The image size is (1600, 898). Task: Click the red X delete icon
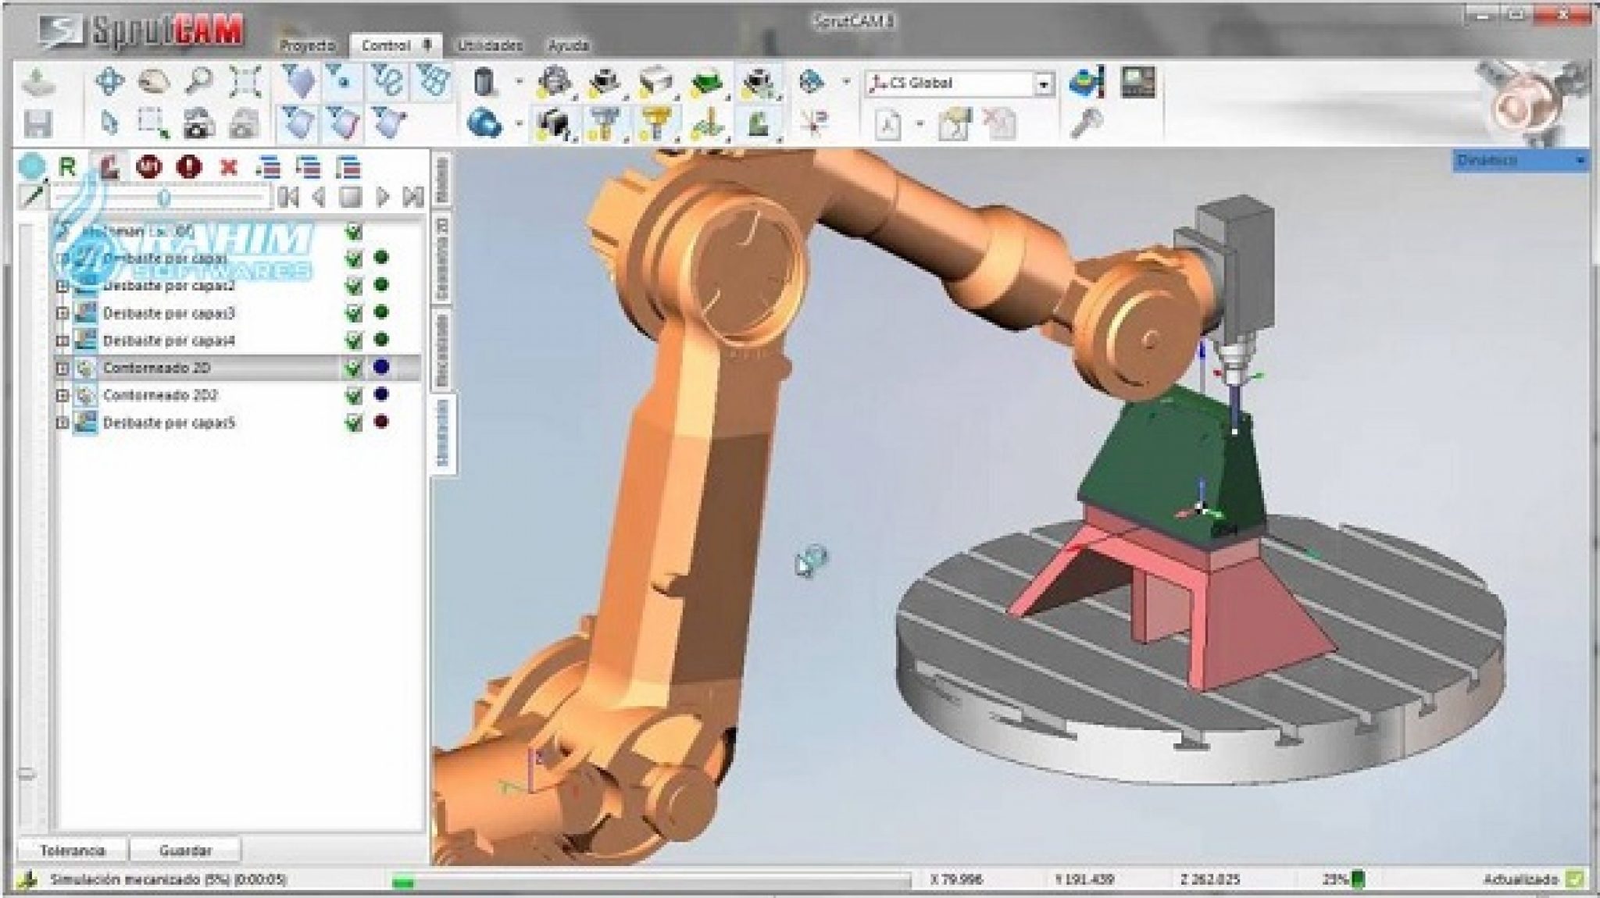click(x=228, y=166)
